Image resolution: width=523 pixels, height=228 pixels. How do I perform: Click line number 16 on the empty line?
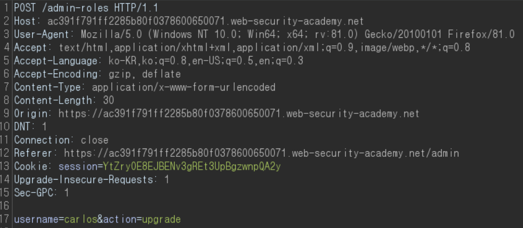pyautogui.click(x=6, y=206)
